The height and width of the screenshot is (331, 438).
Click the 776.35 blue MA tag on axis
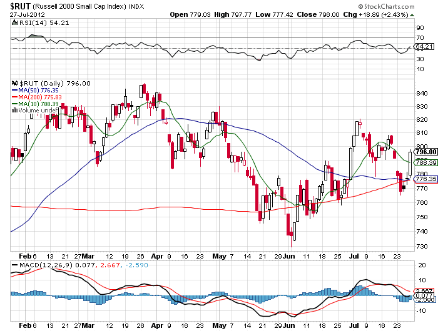425,179
